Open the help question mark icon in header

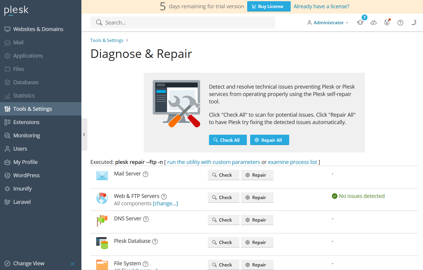pyautogui.click(x=400, y=22)
